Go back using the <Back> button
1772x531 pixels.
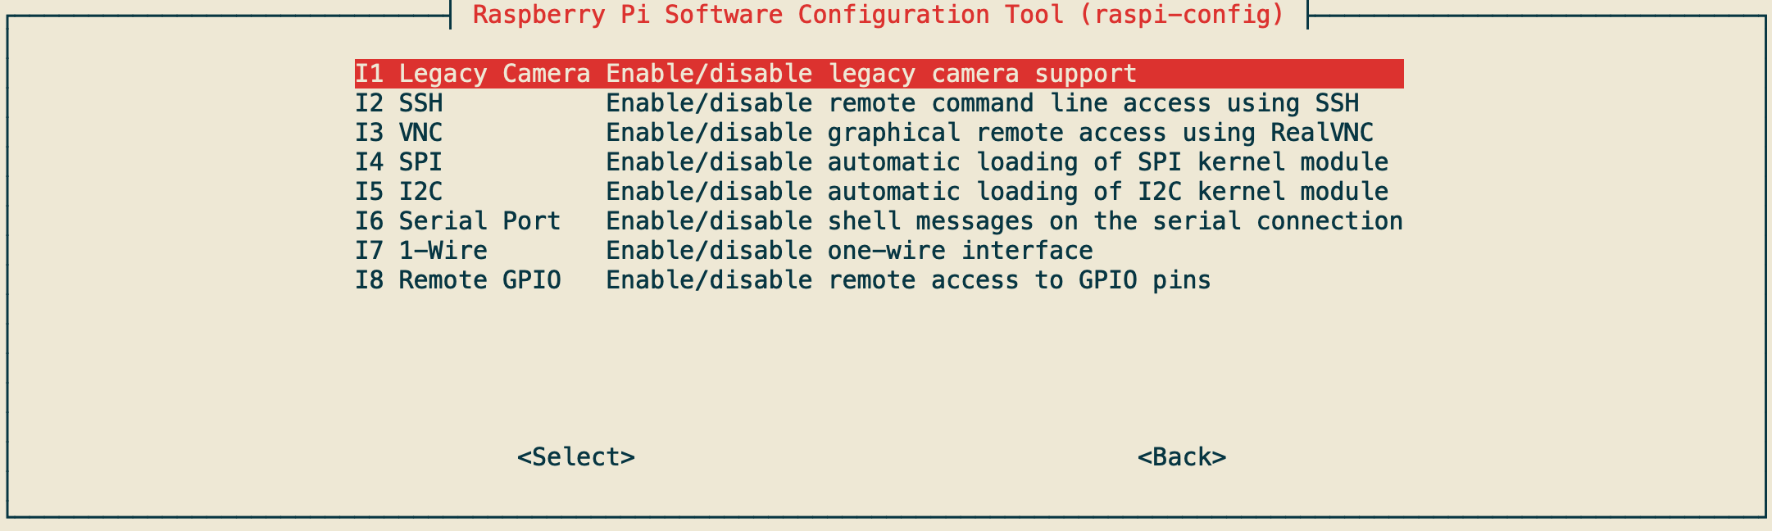click(x=1182, y=457)
